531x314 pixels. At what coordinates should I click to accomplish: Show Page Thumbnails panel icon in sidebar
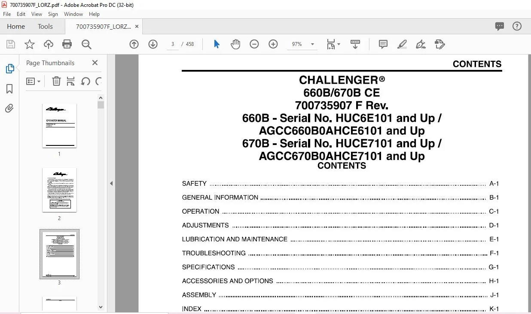(9, 69)
